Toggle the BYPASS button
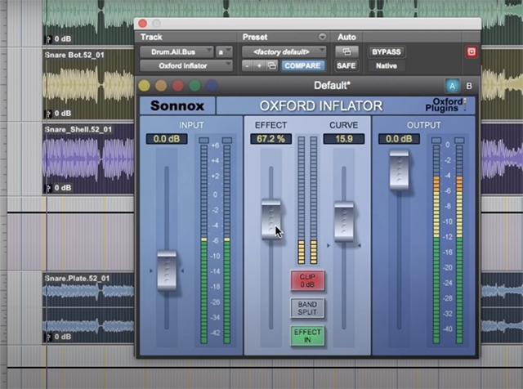Viewport: 523px width, 389px height. 387,51
